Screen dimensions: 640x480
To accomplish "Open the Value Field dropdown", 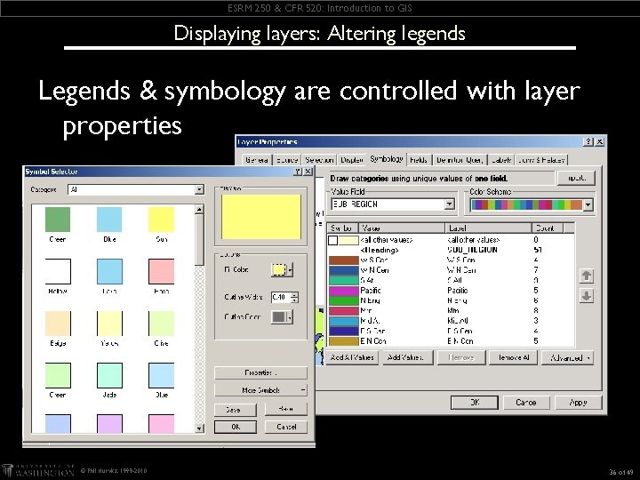I will tap(450, 204).
